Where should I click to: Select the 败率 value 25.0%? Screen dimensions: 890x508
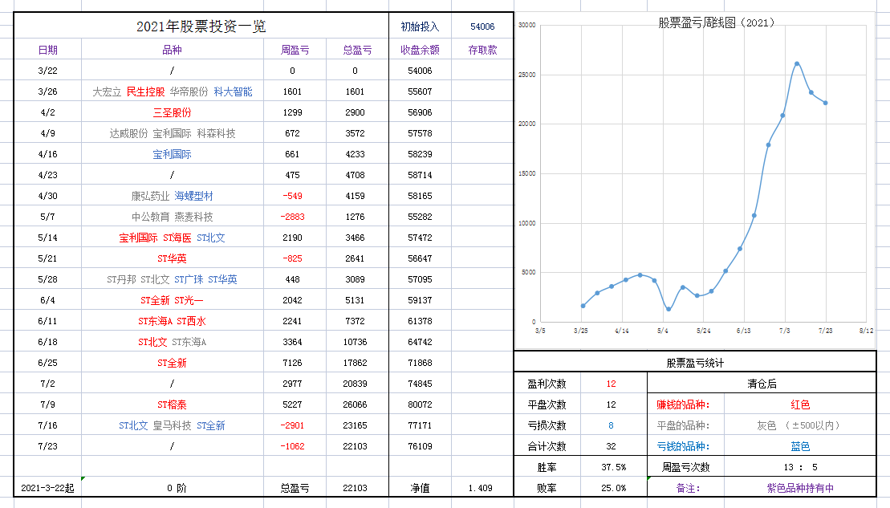614,488
